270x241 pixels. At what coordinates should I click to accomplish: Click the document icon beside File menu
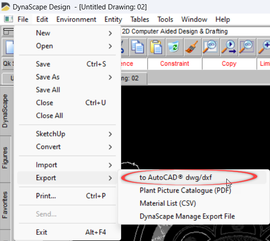point(8,19)
